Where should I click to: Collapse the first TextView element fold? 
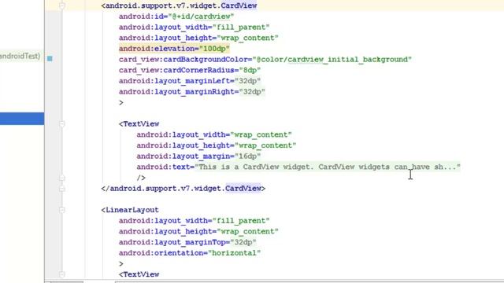click(62, 124)
